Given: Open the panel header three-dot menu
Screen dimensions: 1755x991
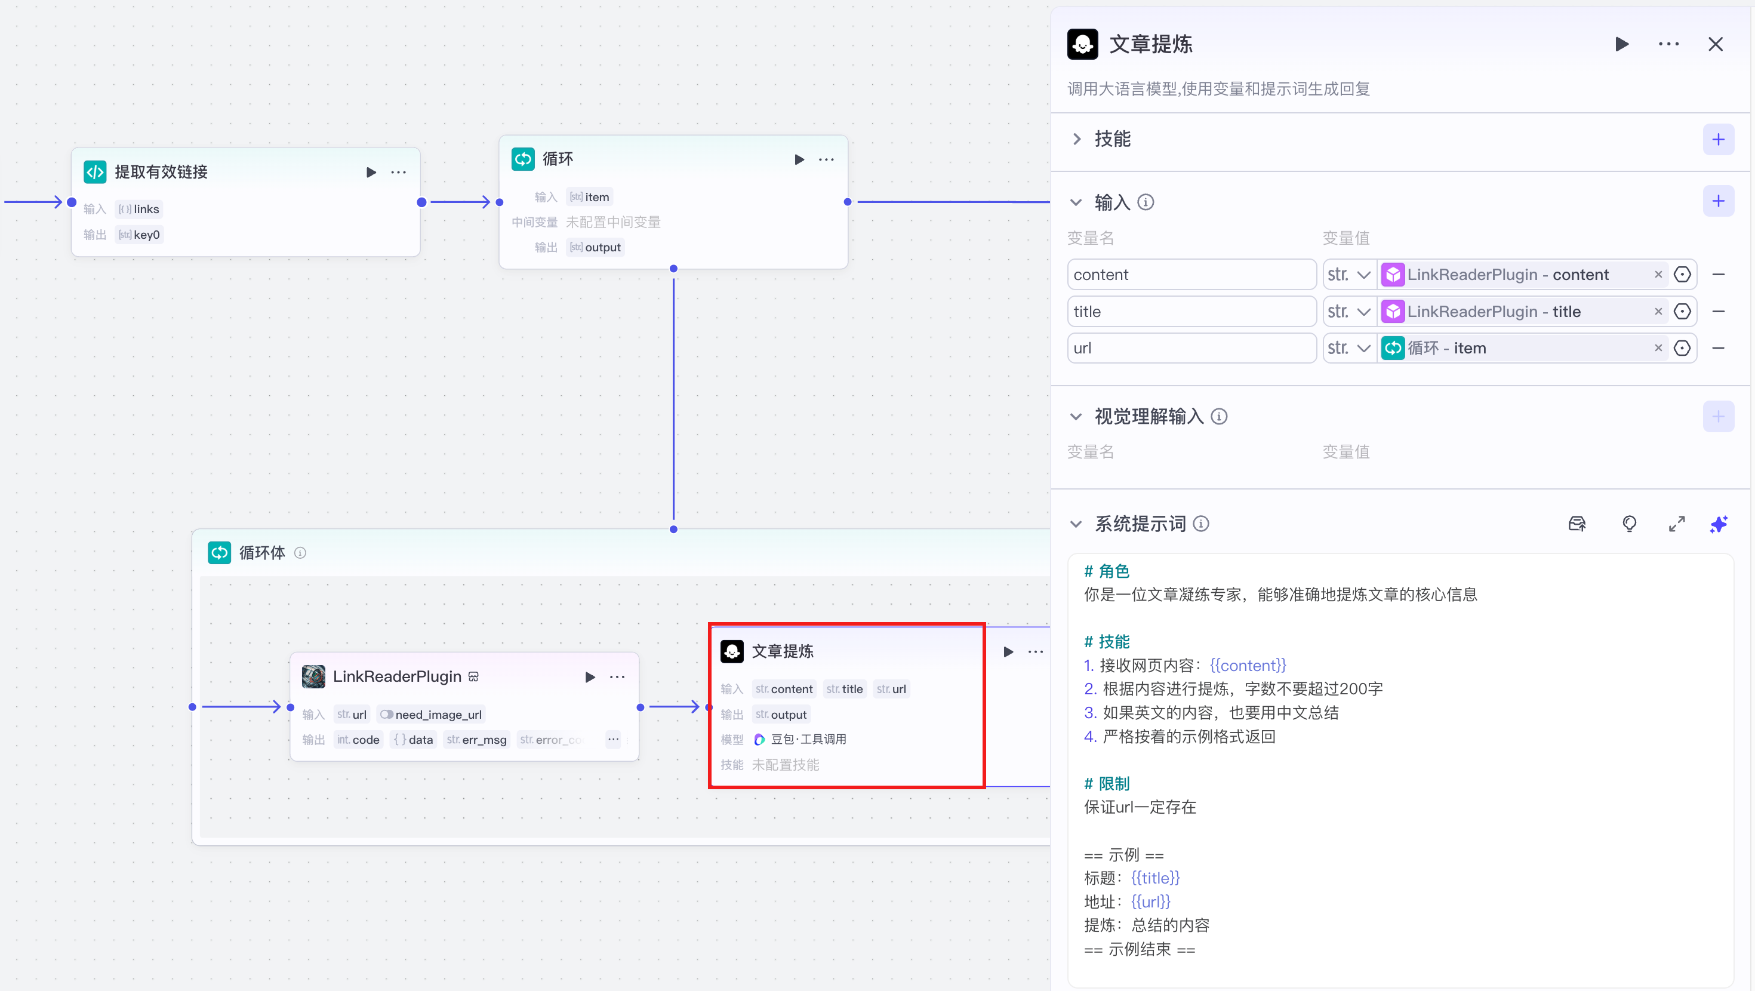Looking at the screenshot, I should (1668, 44).
